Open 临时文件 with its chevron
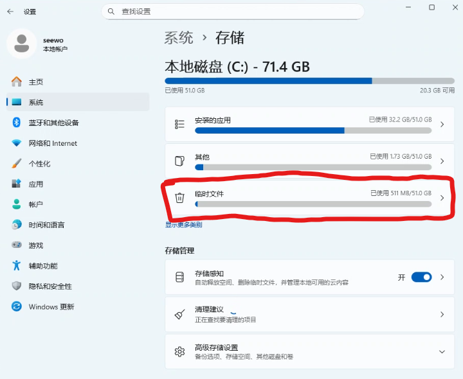 442,198
